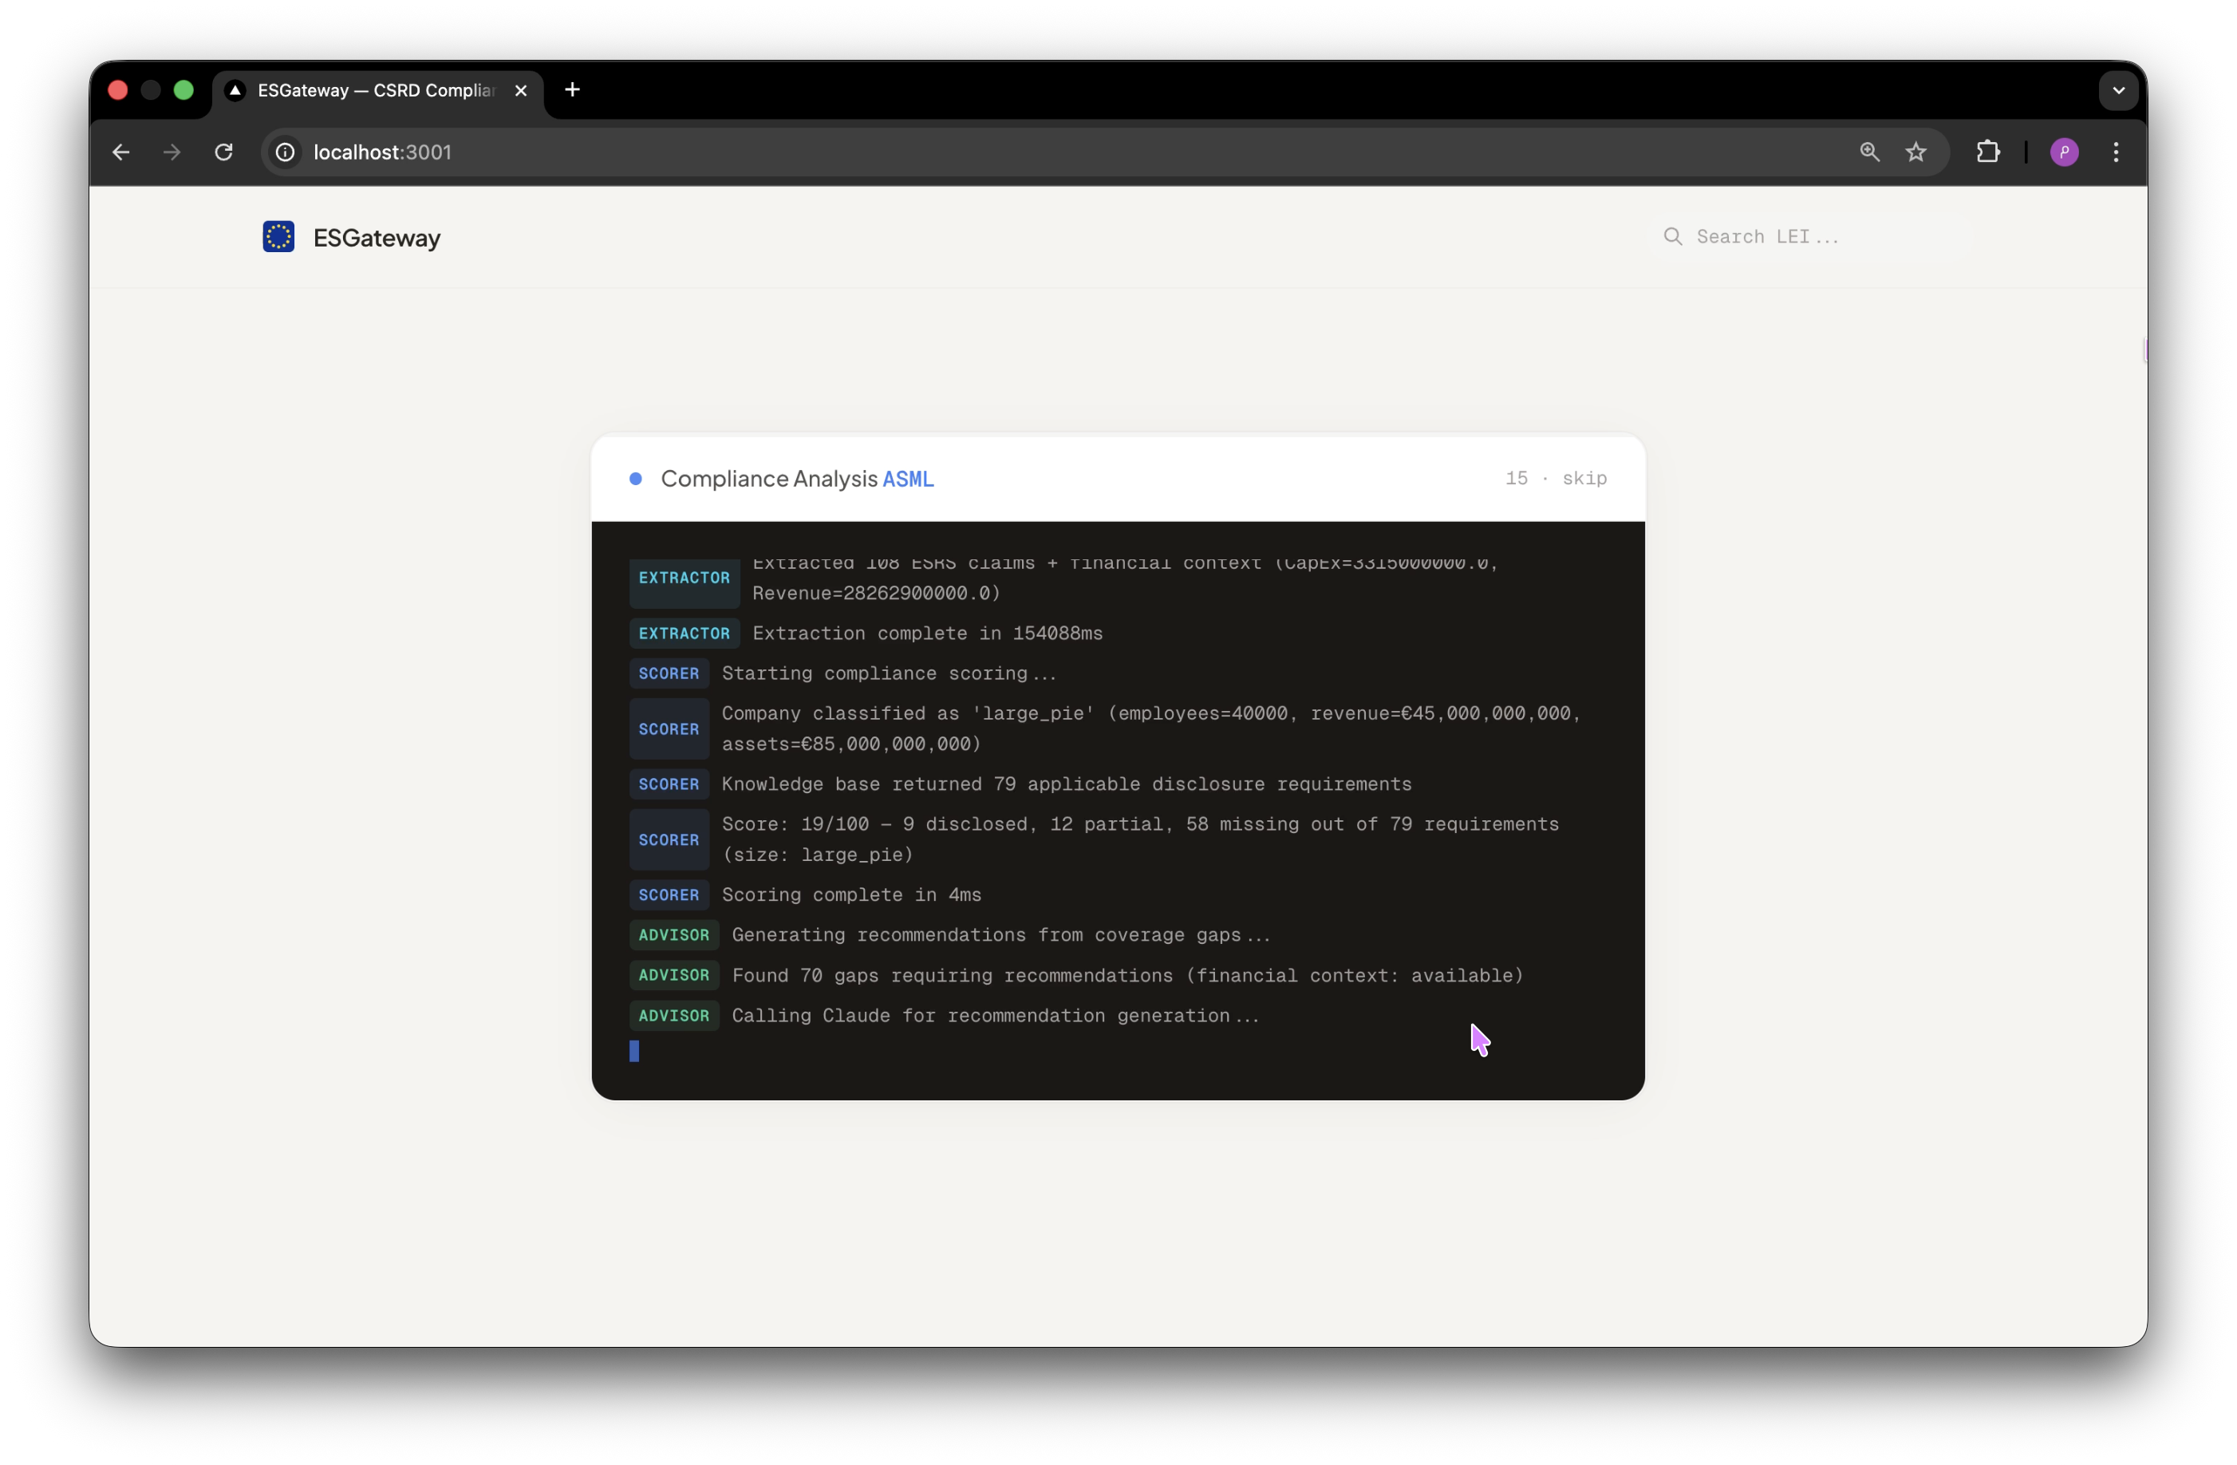This screenshot has width=2237, height=1465.
Task: Click the ESGateway EU stars logo
Action: tap(278, 237)
